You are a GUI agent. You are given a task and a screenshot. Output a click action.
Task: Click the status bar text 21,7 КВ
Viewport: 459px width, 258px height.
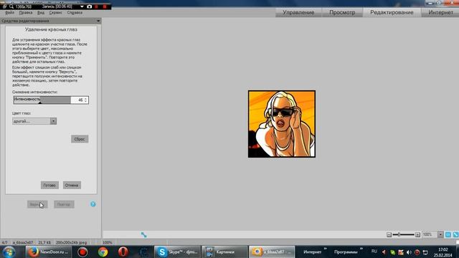click(44, 242)
